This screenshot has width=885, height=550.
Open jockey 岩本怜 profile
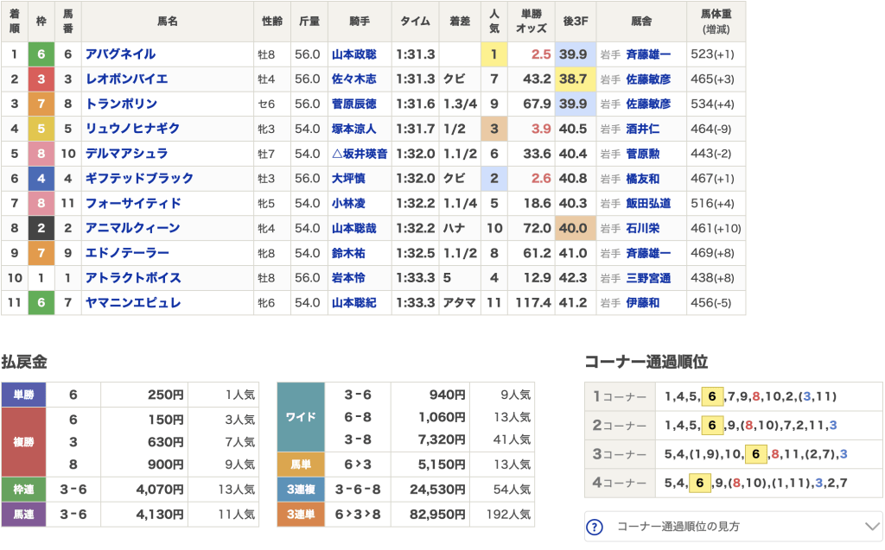pyautogui.click(x=348, y=277)
